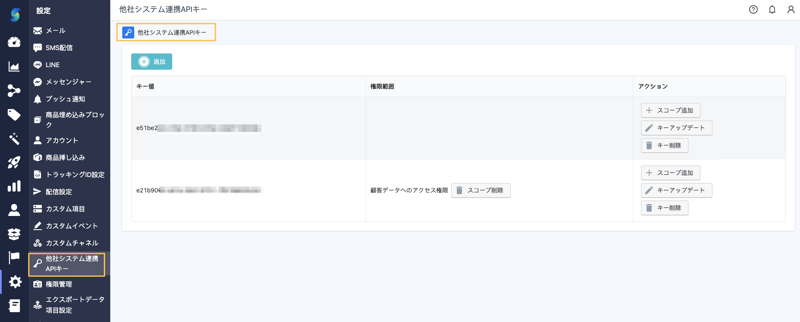
Task: Select the key value starting e21b90
Action: pos(199,190)
